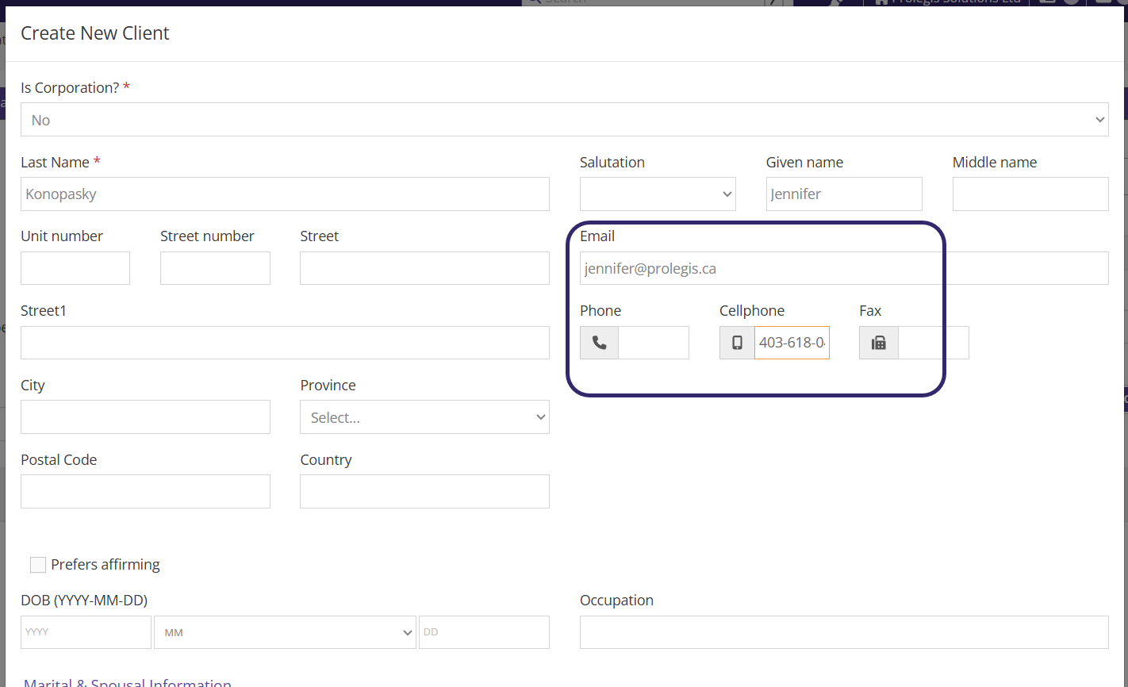Focus the Street1 address field

(x=285, y=343)
